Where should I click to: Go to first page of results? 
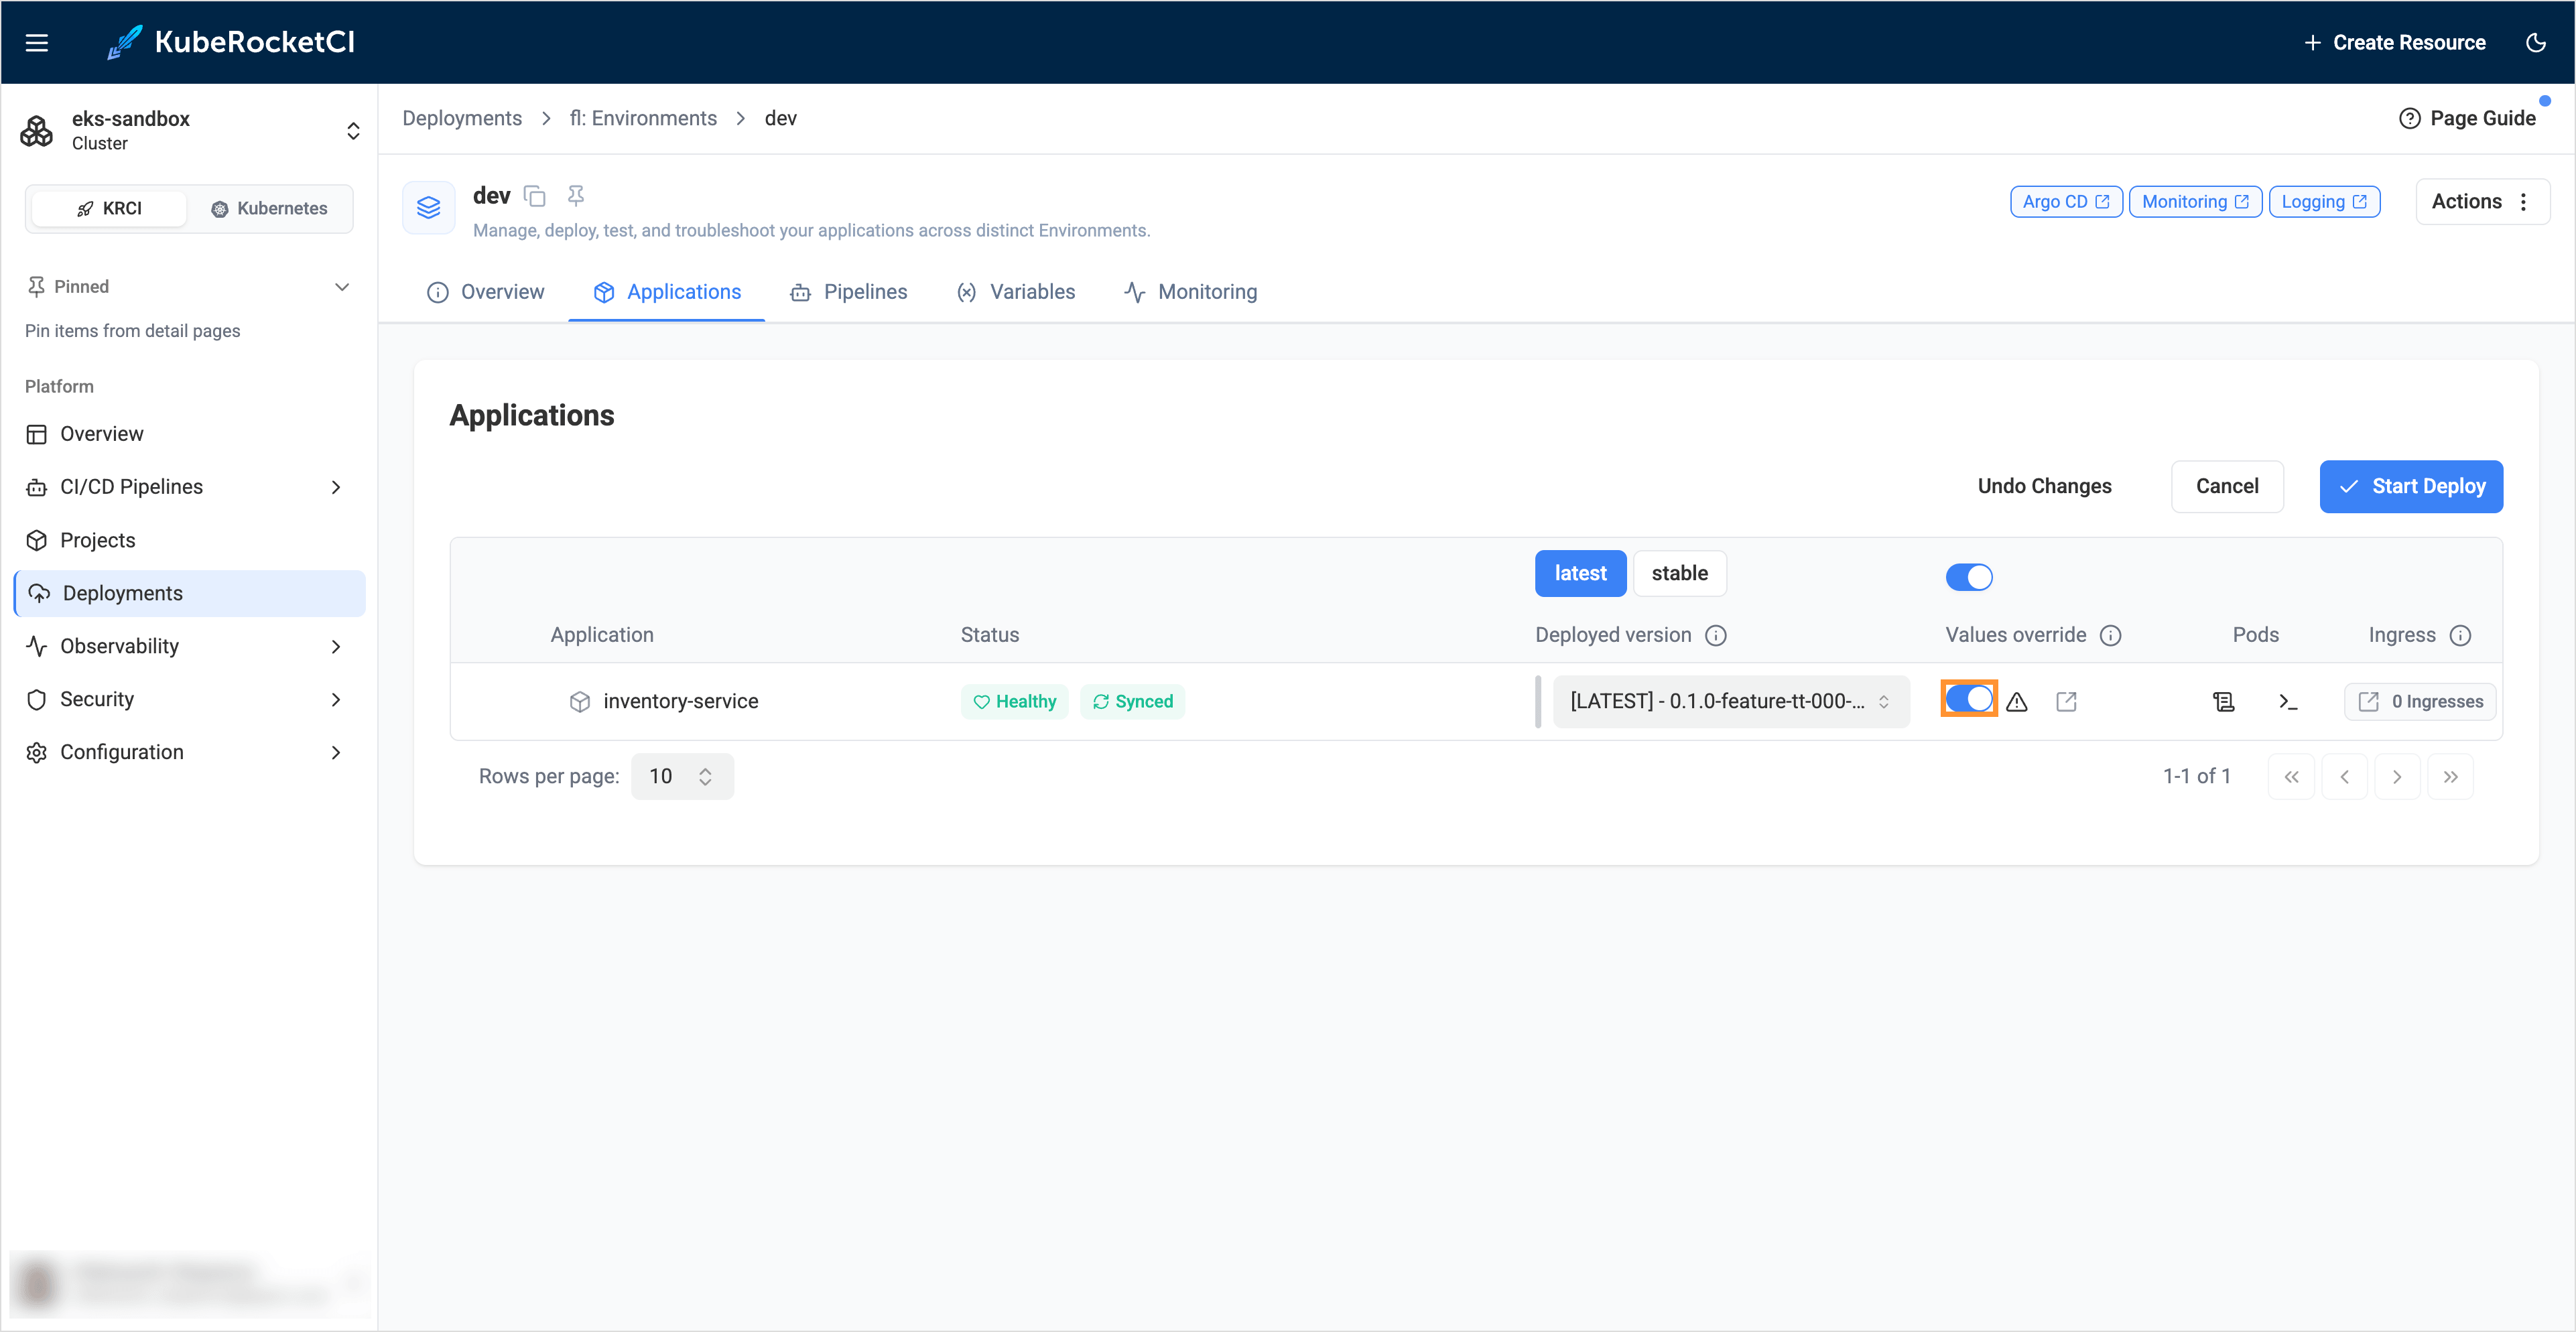[2291, 777]
